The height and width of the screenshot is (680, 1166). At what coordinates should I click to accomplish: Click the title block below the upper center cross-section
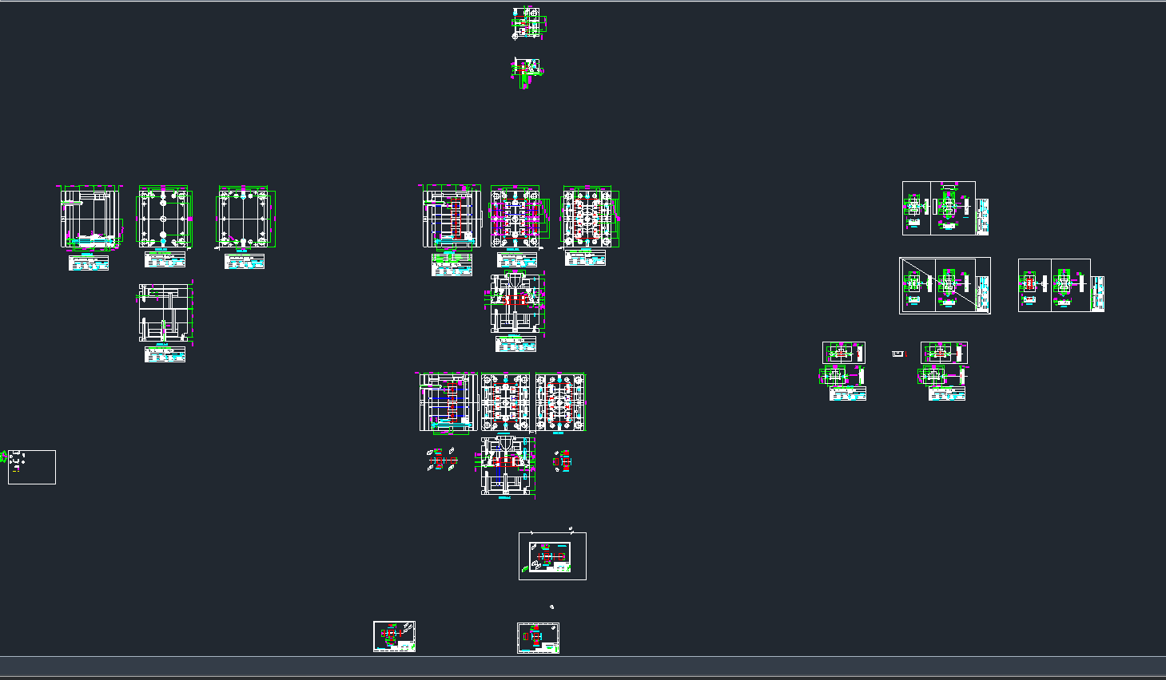coord(515,344)
